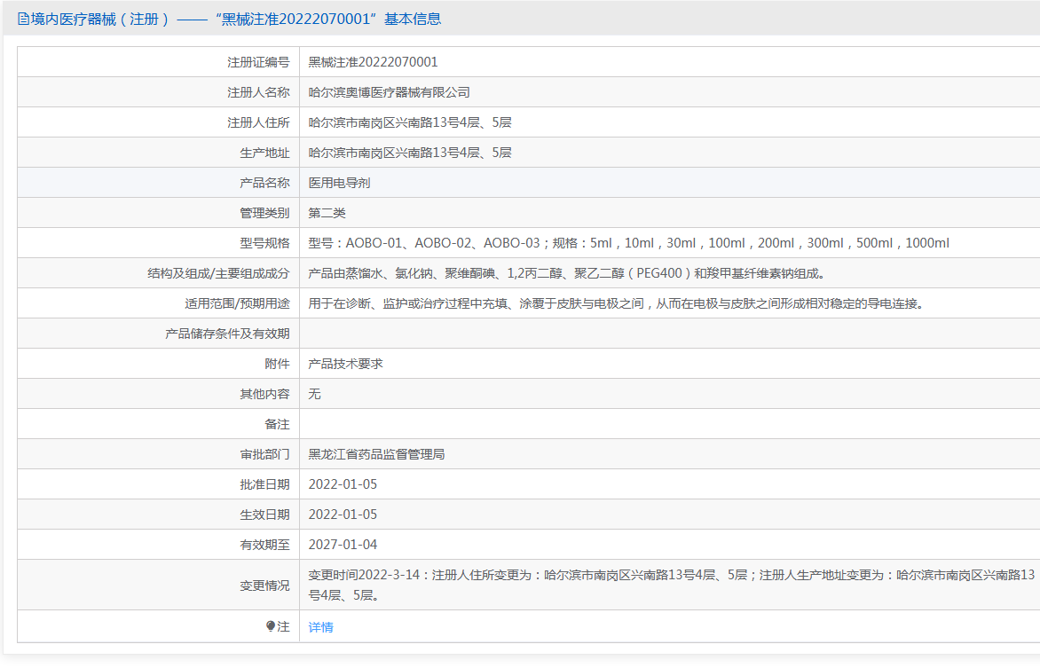Click the 注册证编号 label
Screen dimensions: 1040x668
(x=259, y=62)
